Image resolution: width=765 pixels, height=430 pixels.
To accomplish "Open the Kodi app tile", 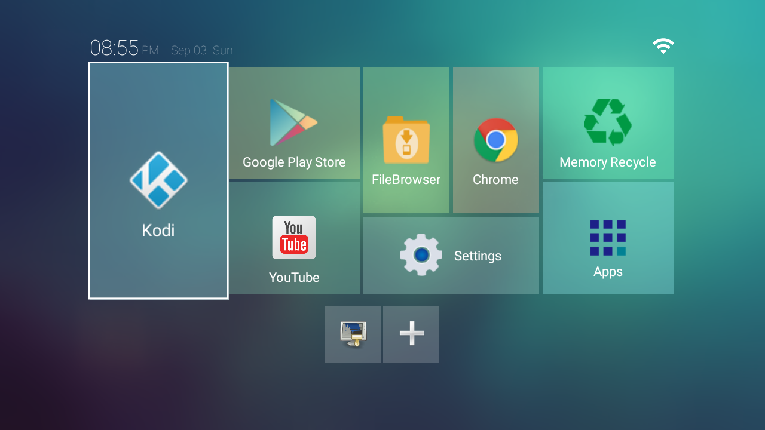I will click(x=158, y=180).
